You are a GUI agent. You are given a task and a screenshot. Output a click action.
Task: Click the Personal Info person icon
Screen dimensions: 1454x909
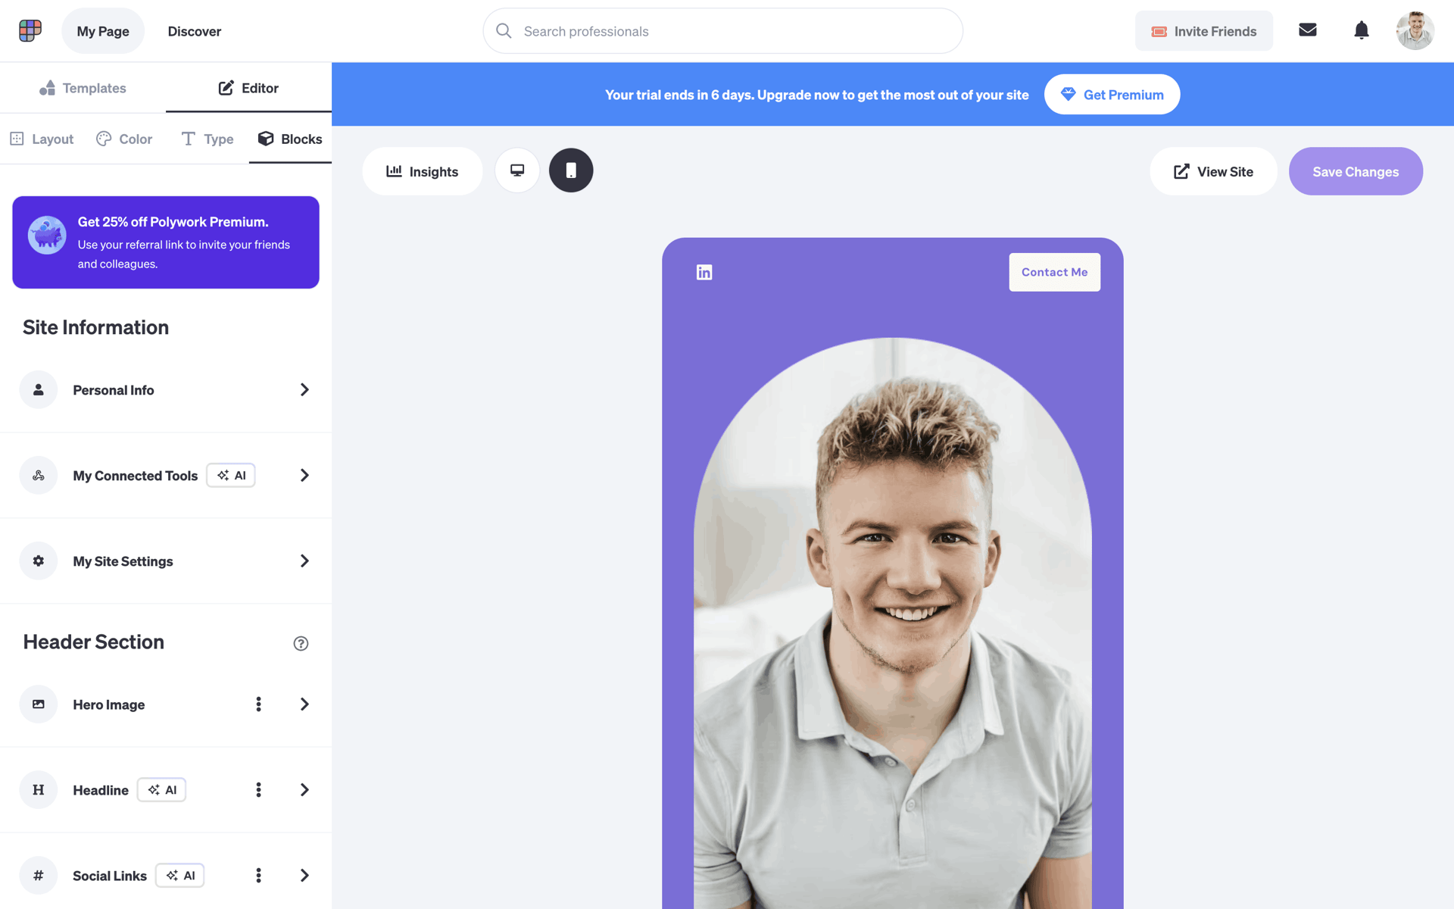pyautogui.click(x=39, y=389)
